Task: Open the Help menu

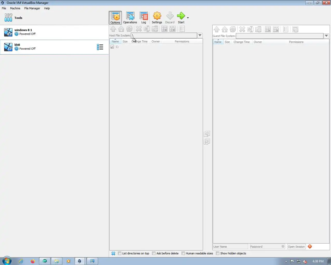Action: [x=47, y=8]
